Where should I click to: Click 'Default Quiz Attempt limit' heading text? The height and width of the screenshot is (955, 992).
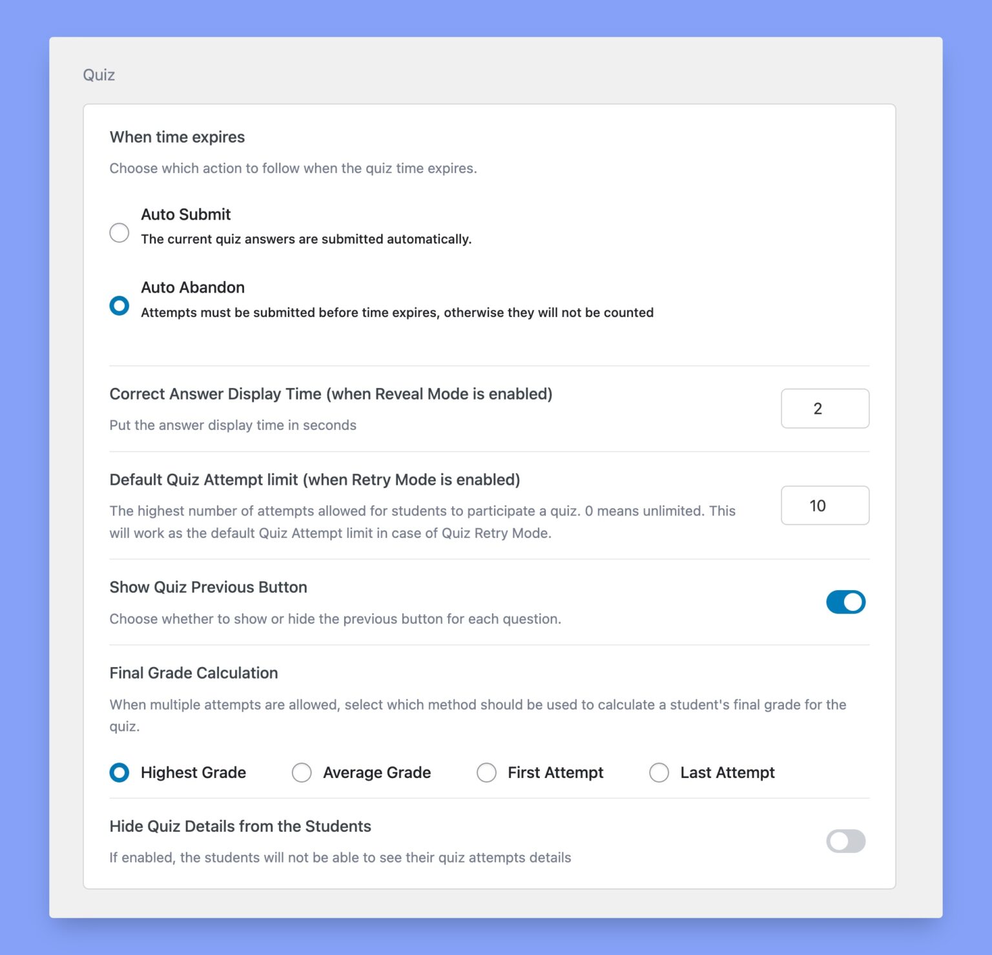[315, 480]
